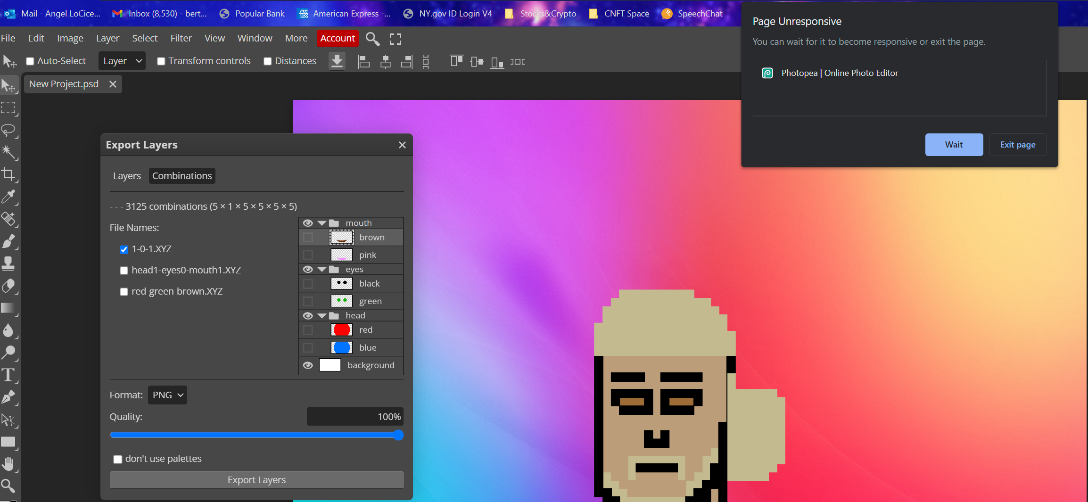The image size is (1088, 502).
Task: Click align left edges icon
Action: [x=363, y=62]
